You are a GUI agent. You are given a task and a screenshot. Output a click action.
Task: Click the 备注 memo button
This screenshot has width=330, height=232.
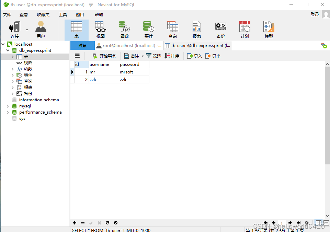coord(132,56)
